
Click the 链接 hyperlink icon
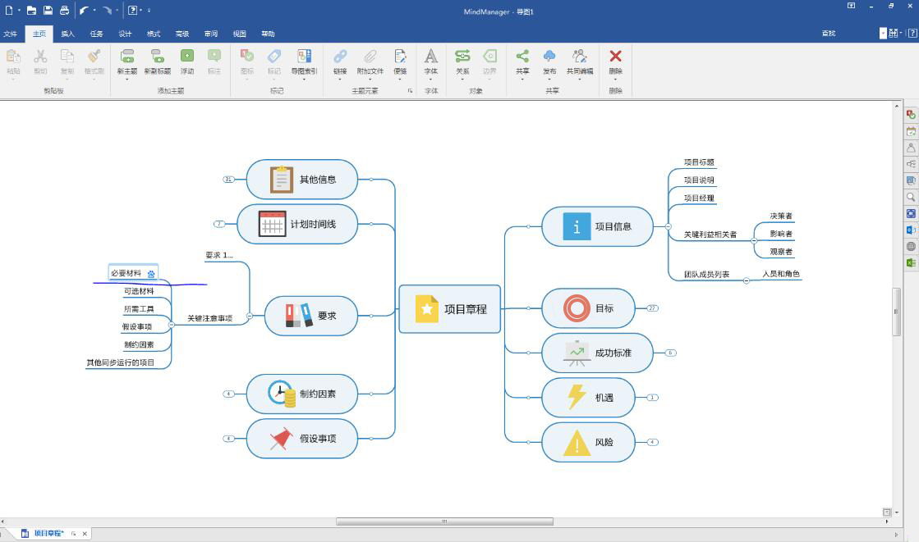[x=340, y=57]
